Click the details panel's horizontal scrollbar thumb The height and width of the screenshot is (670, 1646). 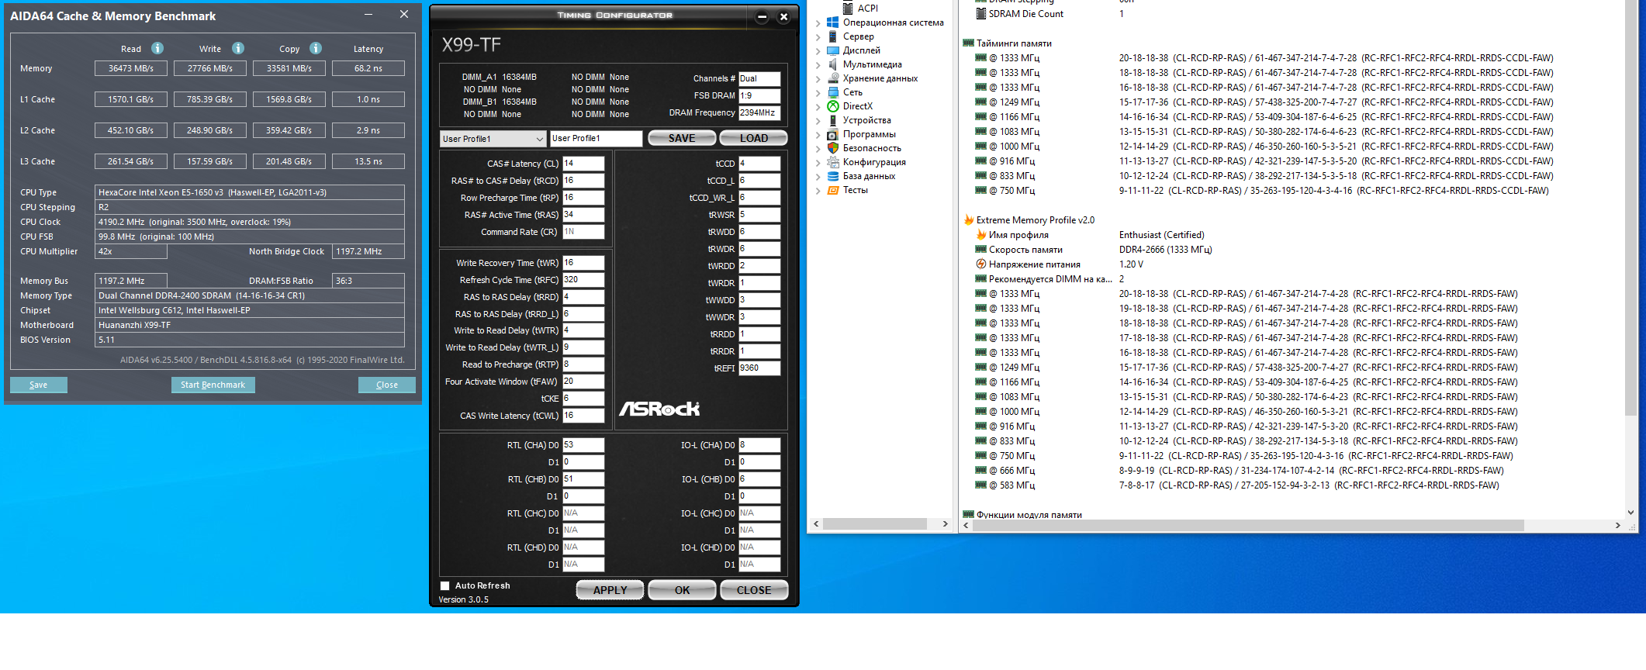pyautogui.click(x=1248, y=525)
